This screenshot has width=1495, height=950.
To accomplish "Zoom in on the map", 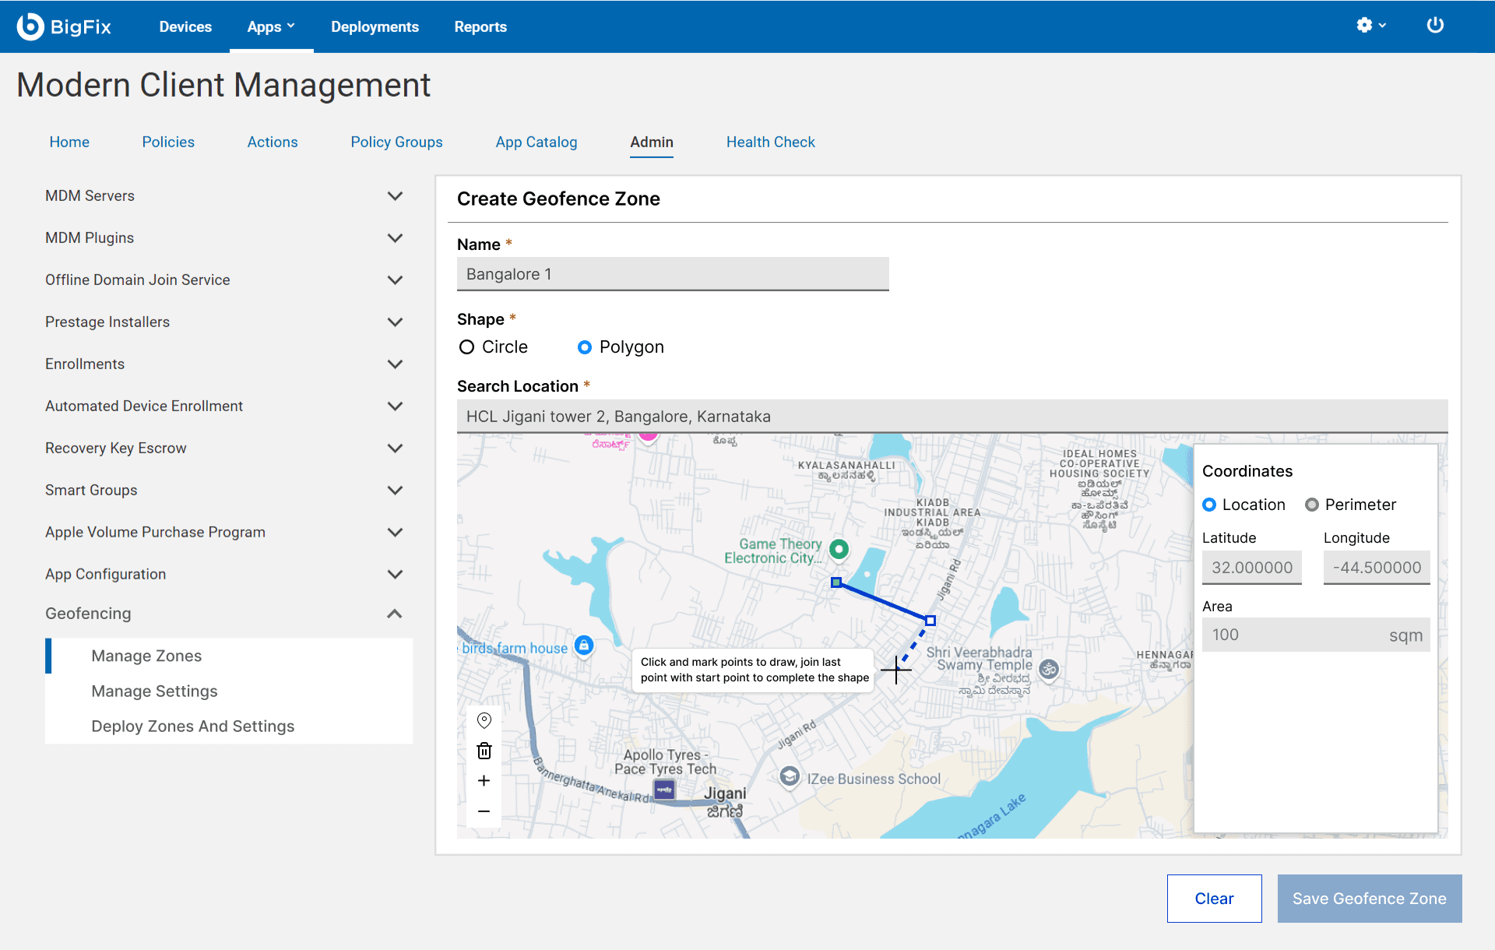I will pyautogui.click(x=484, y=780).
